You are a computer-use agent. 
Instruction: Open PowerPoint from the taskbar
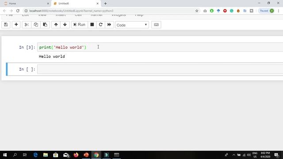(86, 155)
